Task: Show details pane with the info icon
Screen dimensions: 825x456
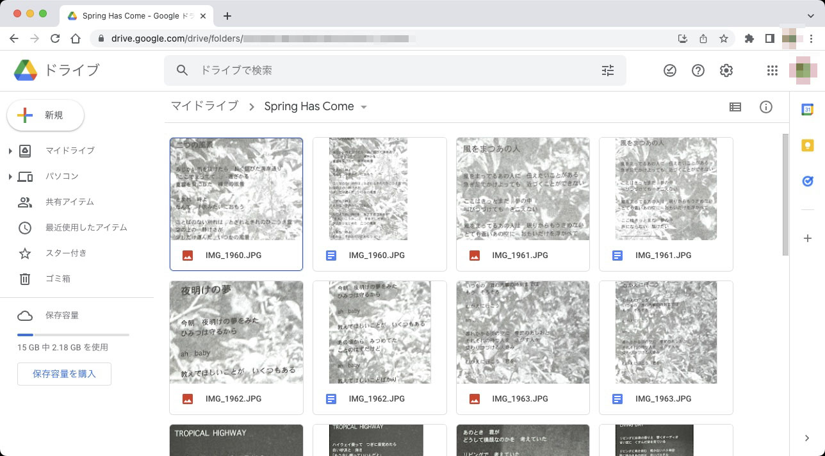Action: click(x=766, y=107)
